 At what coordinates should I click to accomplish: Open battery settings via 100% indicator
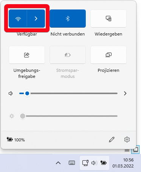(x=16, y=139)
